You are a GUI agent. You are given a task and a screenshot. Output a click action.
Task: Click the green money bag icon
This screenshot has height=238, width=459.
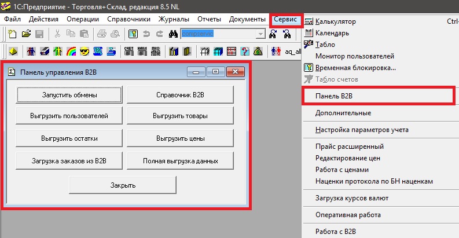coord(258,52)
